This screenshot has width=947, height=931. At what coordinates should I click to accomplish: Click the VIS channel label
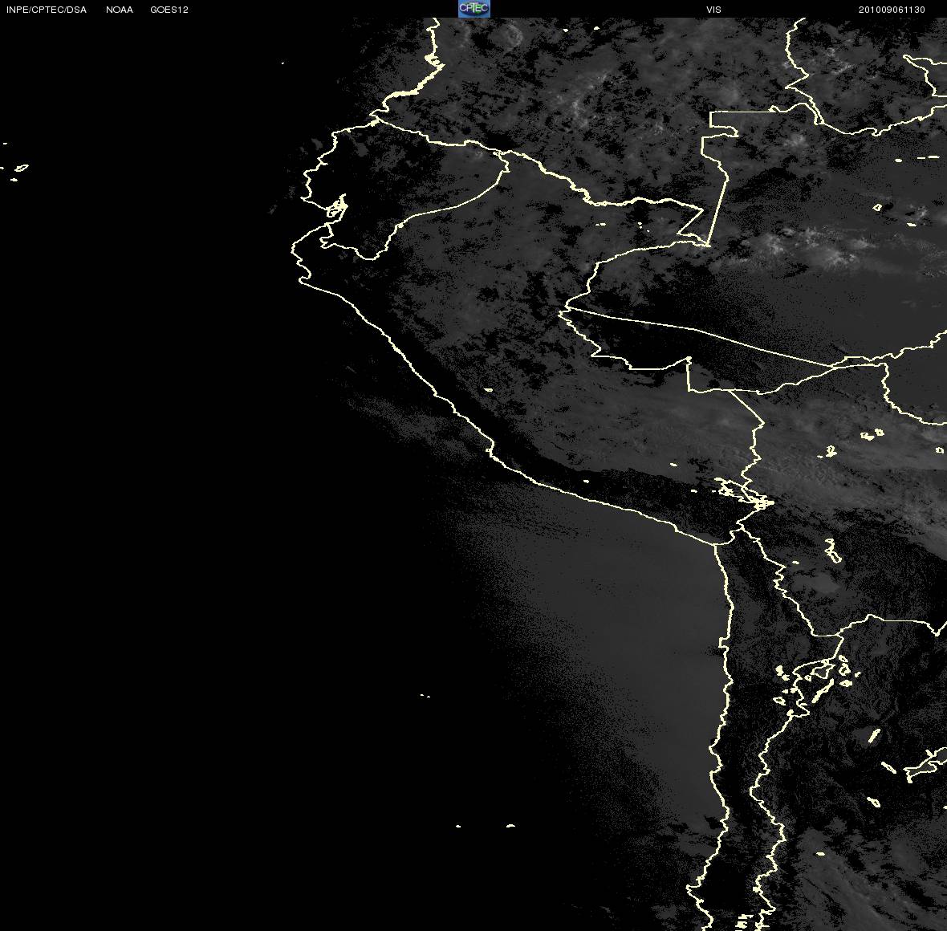click(x=713, y=10)
